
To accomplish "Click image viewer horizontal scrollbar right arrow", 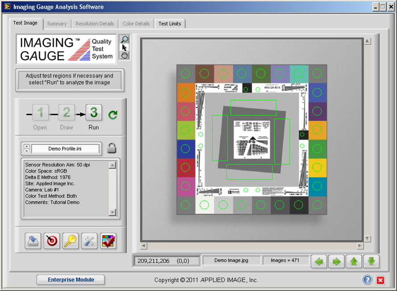I will 360,246.
